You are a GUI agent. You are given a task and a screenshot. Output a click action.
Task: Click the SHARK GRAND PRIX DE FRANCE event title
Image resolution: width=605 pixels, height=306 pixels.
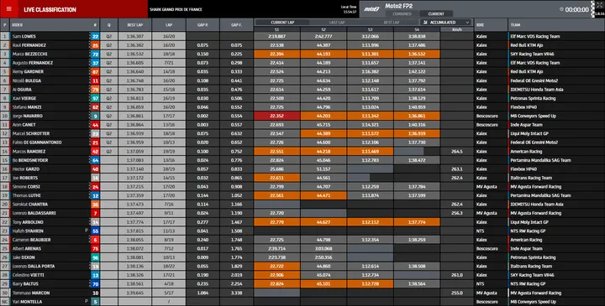tap(176, 9)
